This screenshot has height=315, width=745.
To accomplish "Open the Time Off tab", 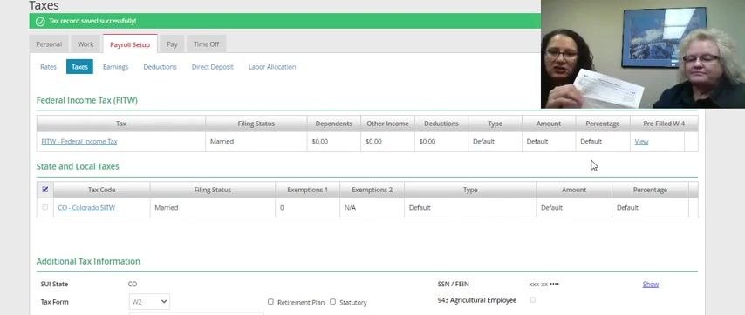I will (x=206, y=44).
